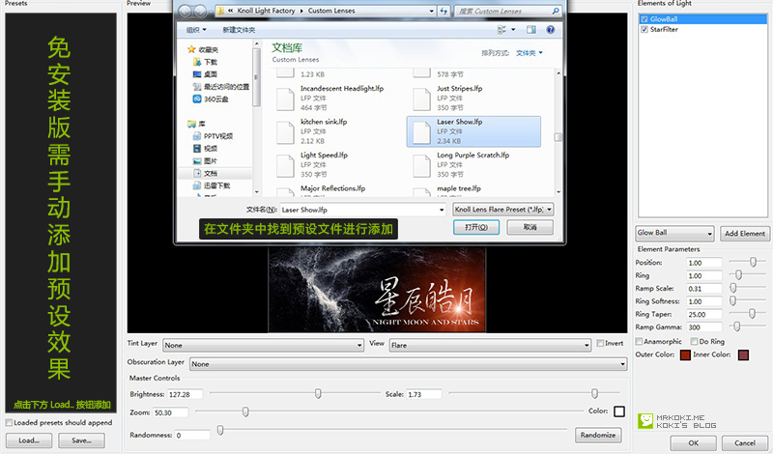The height and width of the screenshot is (454, 773).
Task: Click the Brightness value field
Action: [186, 394]
